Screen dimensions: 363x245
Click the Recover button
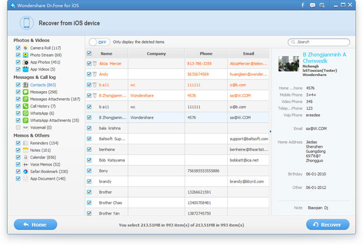pyautogui.click(x=328, y=225)
